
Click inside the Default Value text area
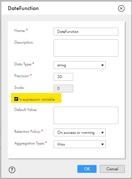pyautogui.click(x=86, y=115)
